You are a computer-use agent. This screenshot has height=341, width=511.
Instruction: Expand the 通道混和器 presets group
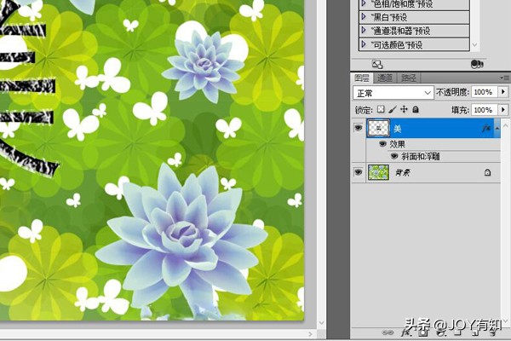[364, 30]
